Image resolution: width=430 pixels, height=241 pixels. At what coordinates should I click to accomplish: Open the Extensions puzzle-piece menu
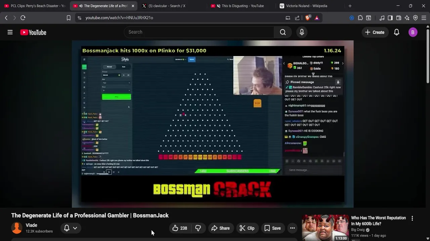(x=360, y=18)
